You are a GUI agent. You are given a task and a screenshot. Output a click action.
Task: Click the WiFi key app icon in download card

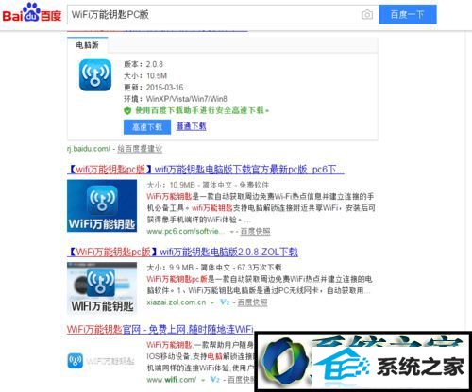click(x=95, y=75)
